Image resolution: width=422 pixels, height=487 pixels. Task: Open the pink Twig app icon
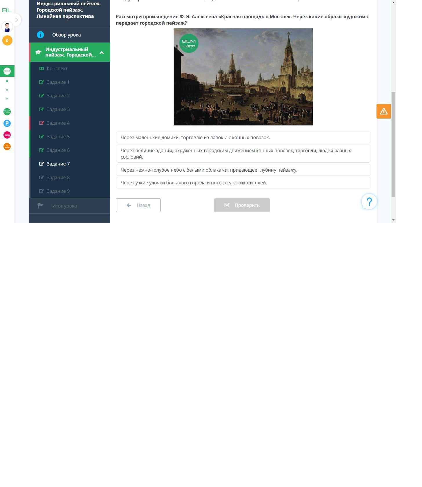click(x=7, y=135)
